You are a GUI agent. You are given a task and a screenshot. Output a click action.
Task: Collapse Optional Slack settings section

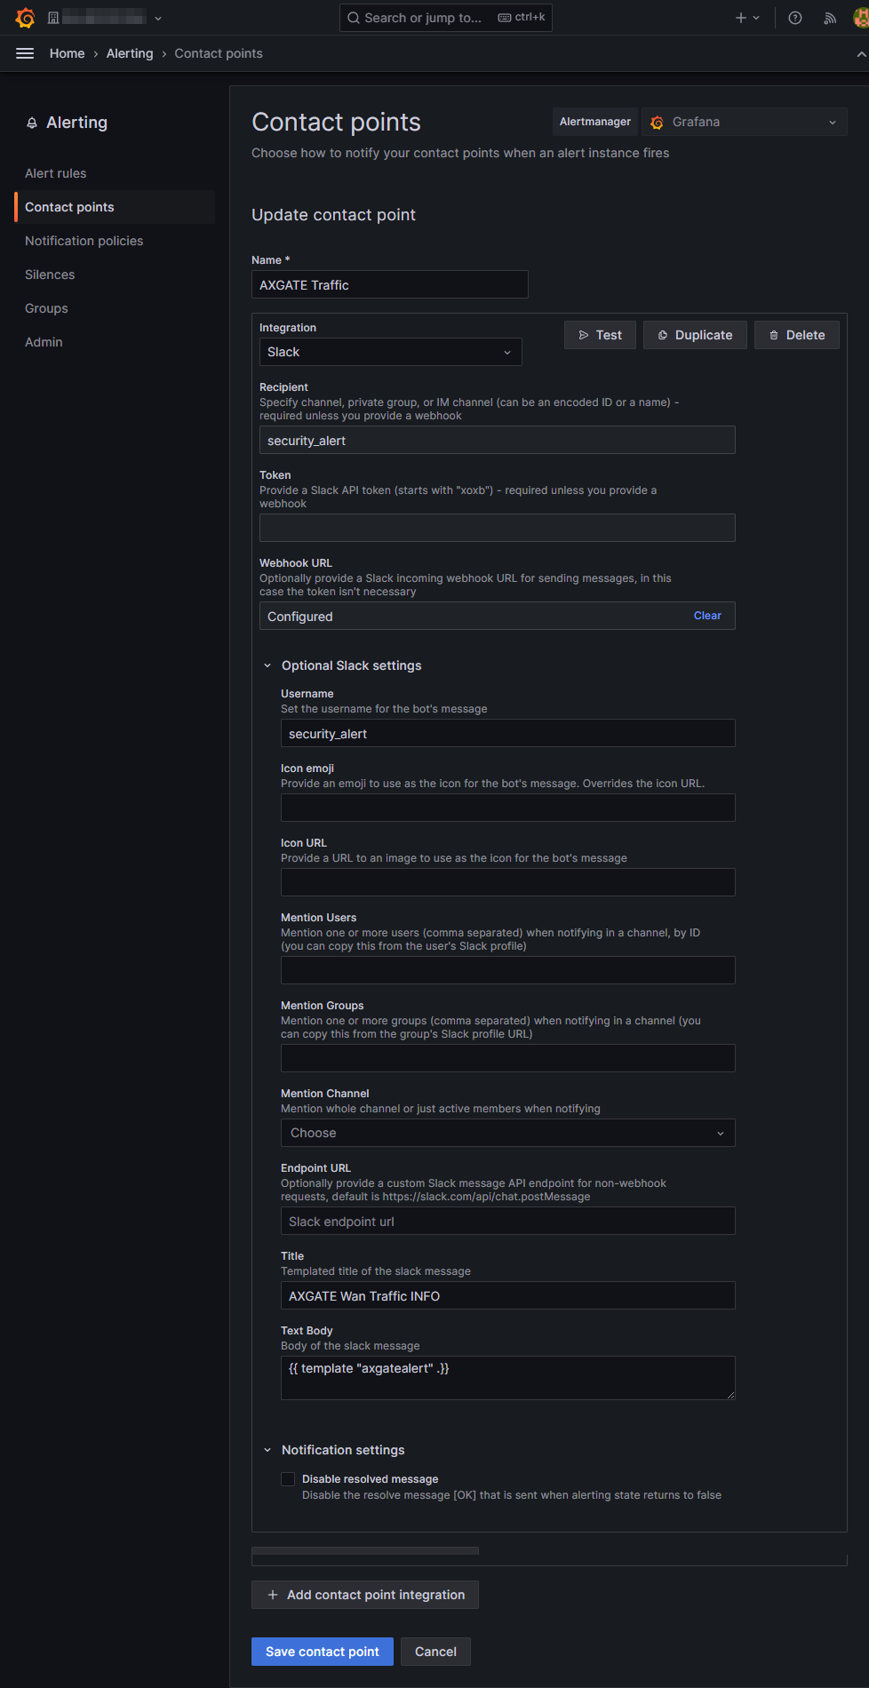coord(267,665)
